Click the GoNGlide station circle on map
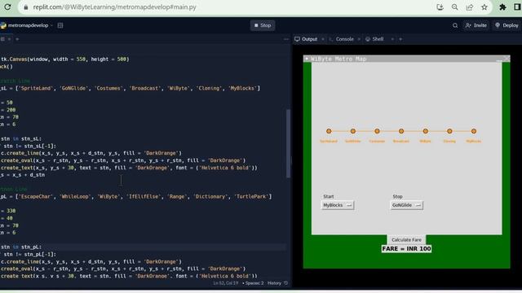 353,131
